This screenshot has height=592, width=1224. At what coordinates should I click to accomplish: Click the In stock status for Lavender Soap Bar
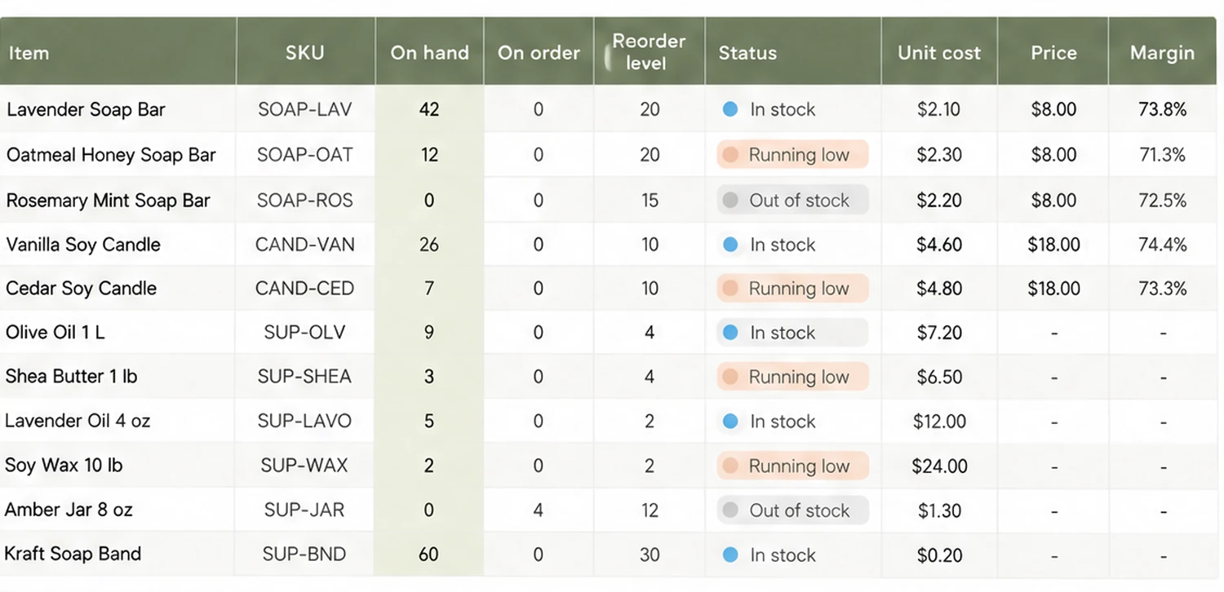(769, 109)
